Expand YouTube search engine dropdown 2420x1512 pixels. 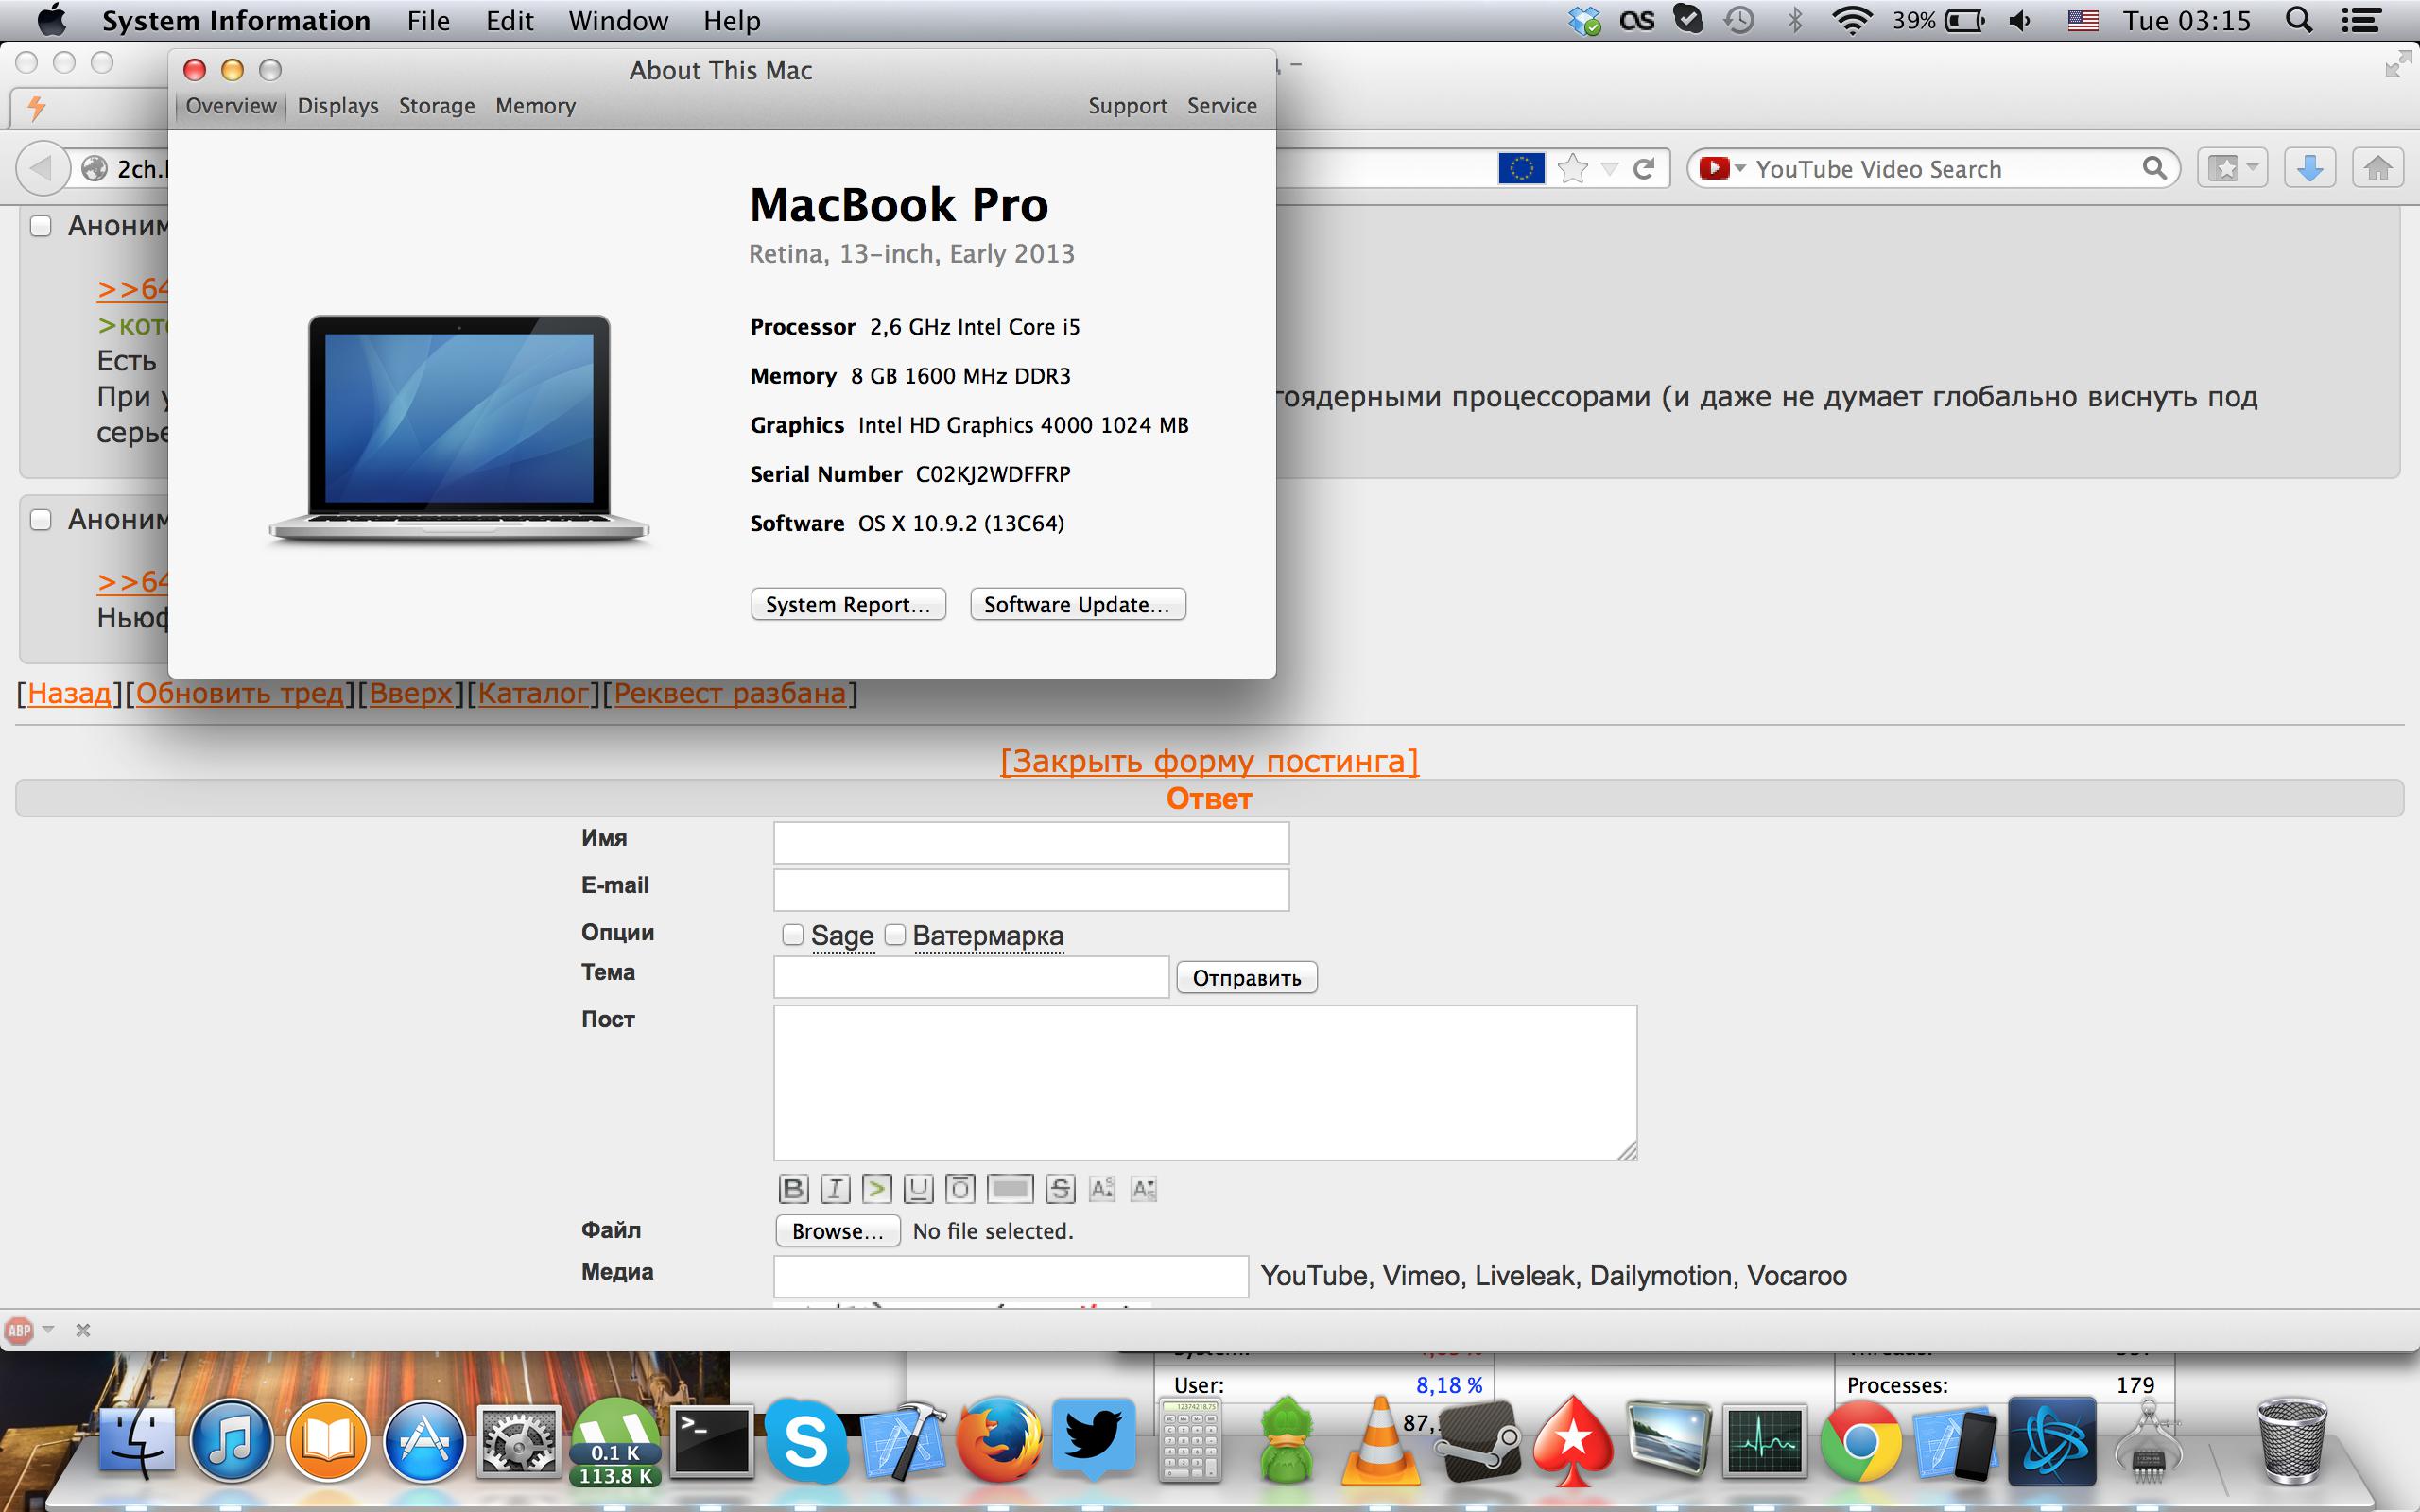click(x=1740, y=169)
